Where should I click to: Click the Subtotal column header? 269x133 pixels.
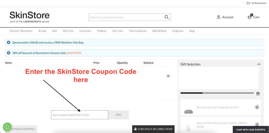(x=149, y=63)
